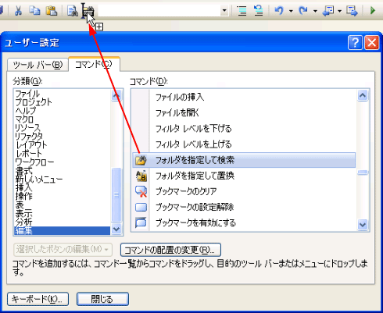383x313 pixels.
Task: Click the キーボード button
Action: [x=38, y=299]
